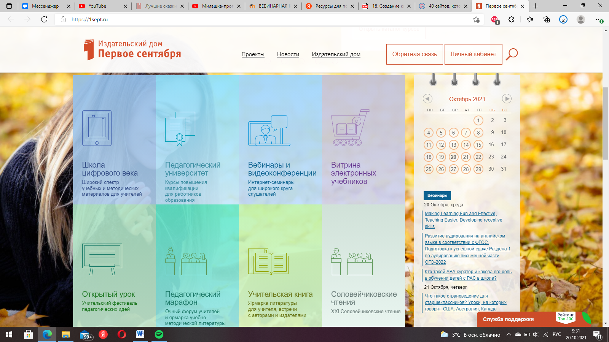Launch Spotify from the taskbar

coord(159,334)
